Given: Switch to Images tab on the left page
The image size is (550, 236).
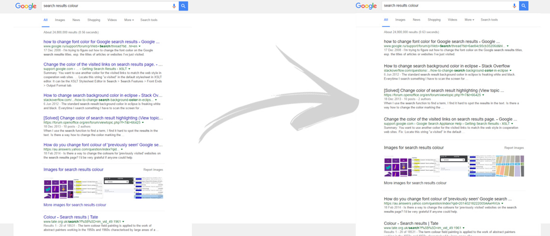Looking at the screenshot, I should point(60,20).
